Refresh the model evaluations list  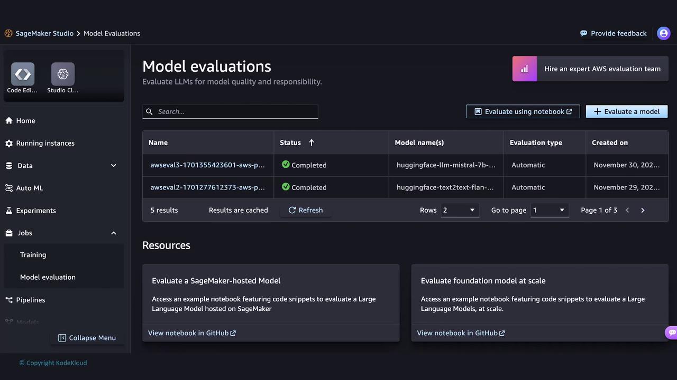pyautogui.click(x=306, y=210)
